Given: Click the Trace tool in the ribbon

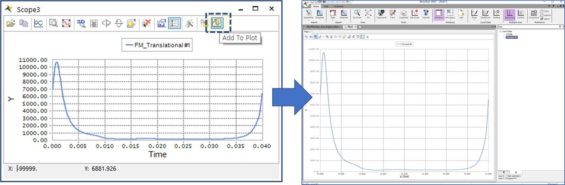Looking at the screenshot, I should point(392,14).
